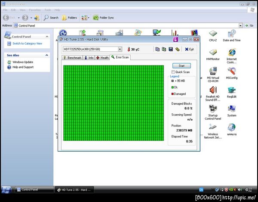
Task: Open the MSConfig icon
Action: point(232,74)
